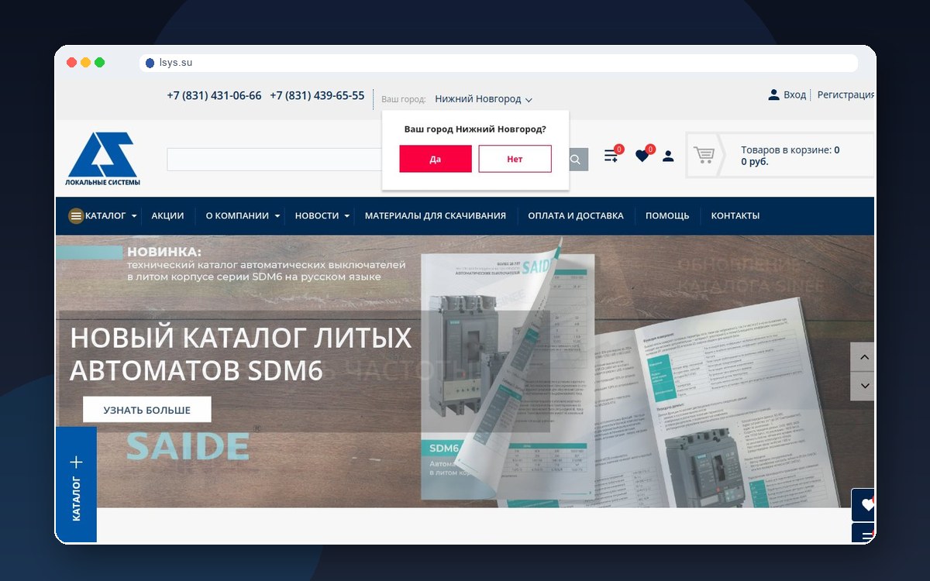Open МАТЕРИАЛЫ ДЛЯ СКАЧИВАНИЯ menu item
Image resolution: width=930 pixels, height=581 pixels.
coord(436,216)
